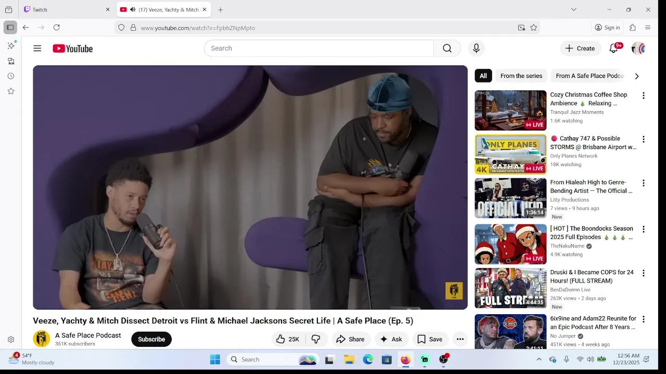This screenshot has height=374, width=666.
Task: Open the Firefox application menu
Action: click(648, 28)
